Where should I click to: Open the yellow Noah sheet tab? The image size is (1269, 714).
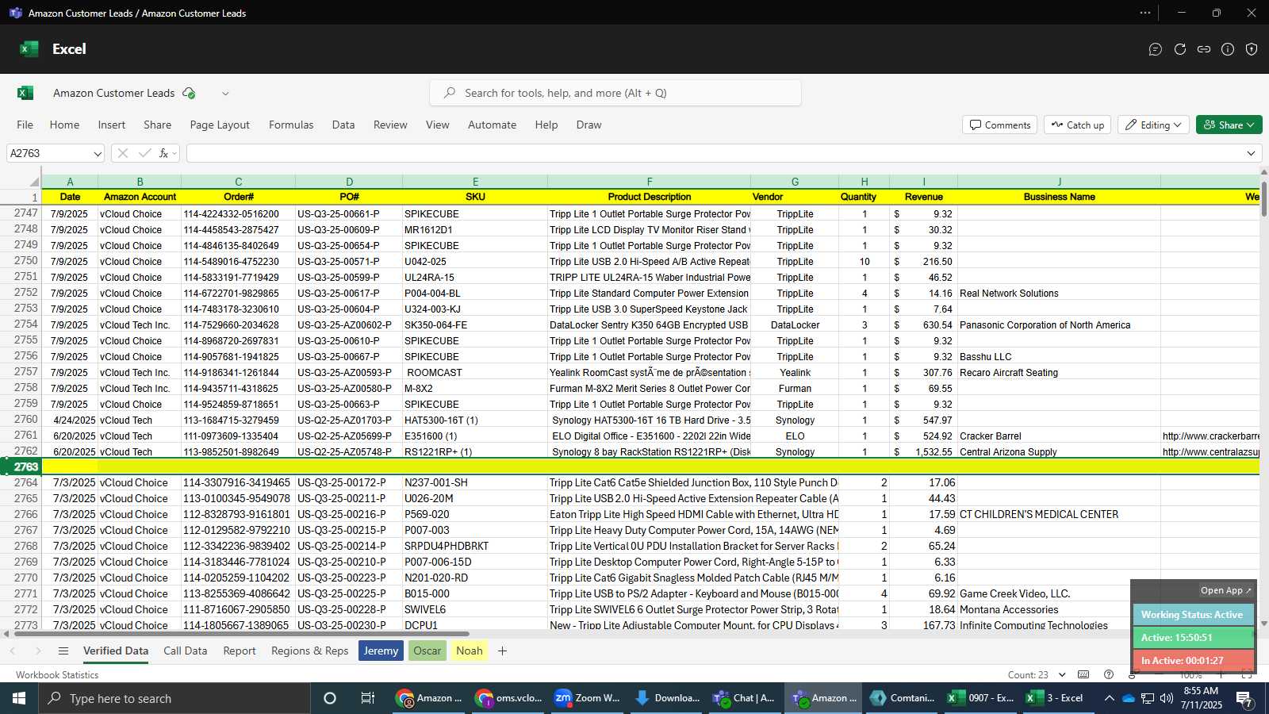point(469,651)
